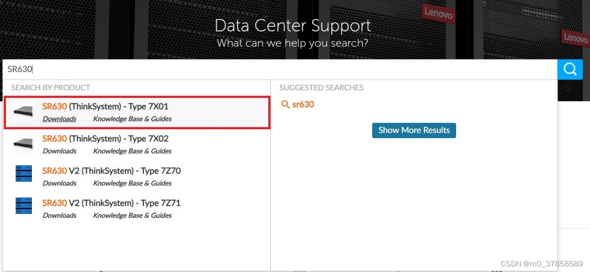Open Downloads for SR630 Type 7X01
The image size is (590, 272).
pos(59,119)
